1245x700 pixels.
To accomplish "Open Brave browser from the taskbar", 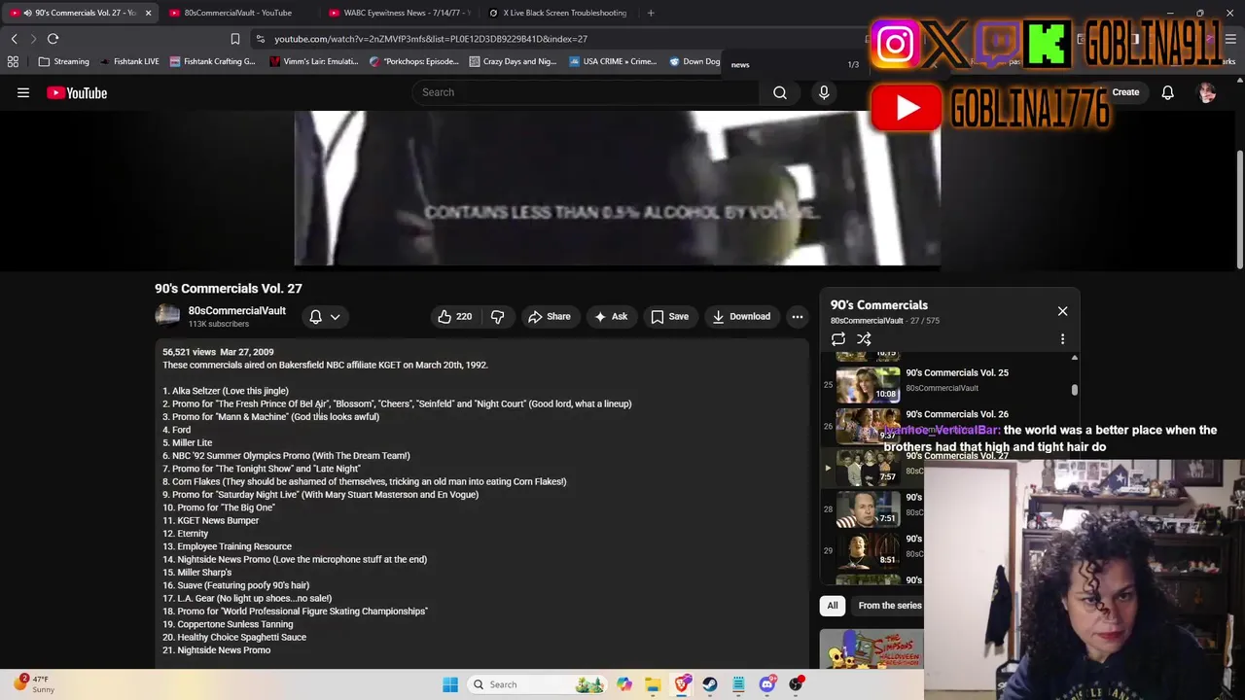I will tap(682, 684).
